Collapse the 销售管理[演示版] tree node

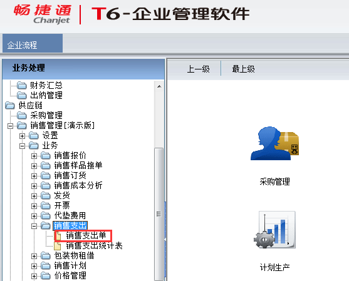click(x=10, y=126)
